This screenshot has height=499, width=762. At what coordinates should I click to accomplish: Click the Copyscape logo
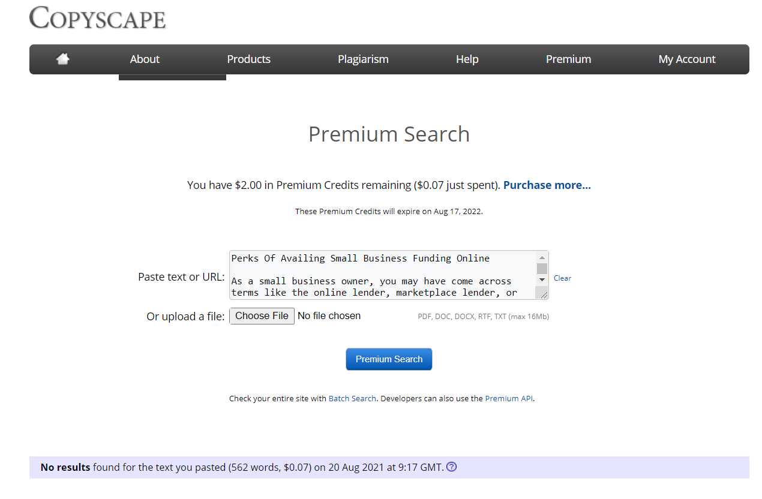coord(97,17)
